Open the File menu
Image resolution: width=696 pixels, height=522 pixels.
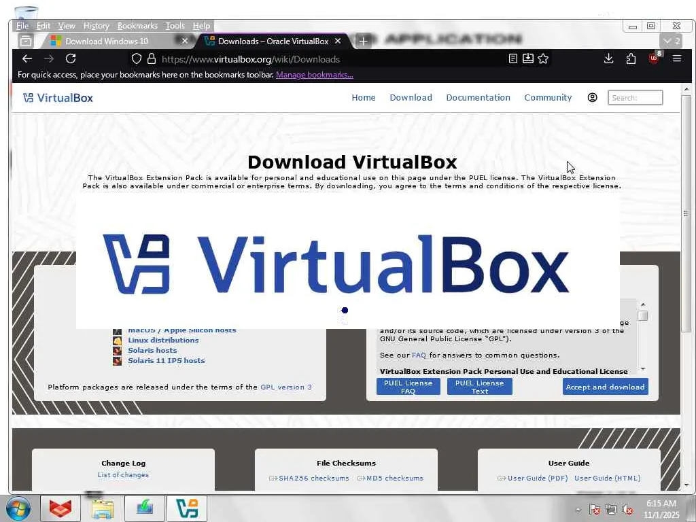tap(22, 26)
